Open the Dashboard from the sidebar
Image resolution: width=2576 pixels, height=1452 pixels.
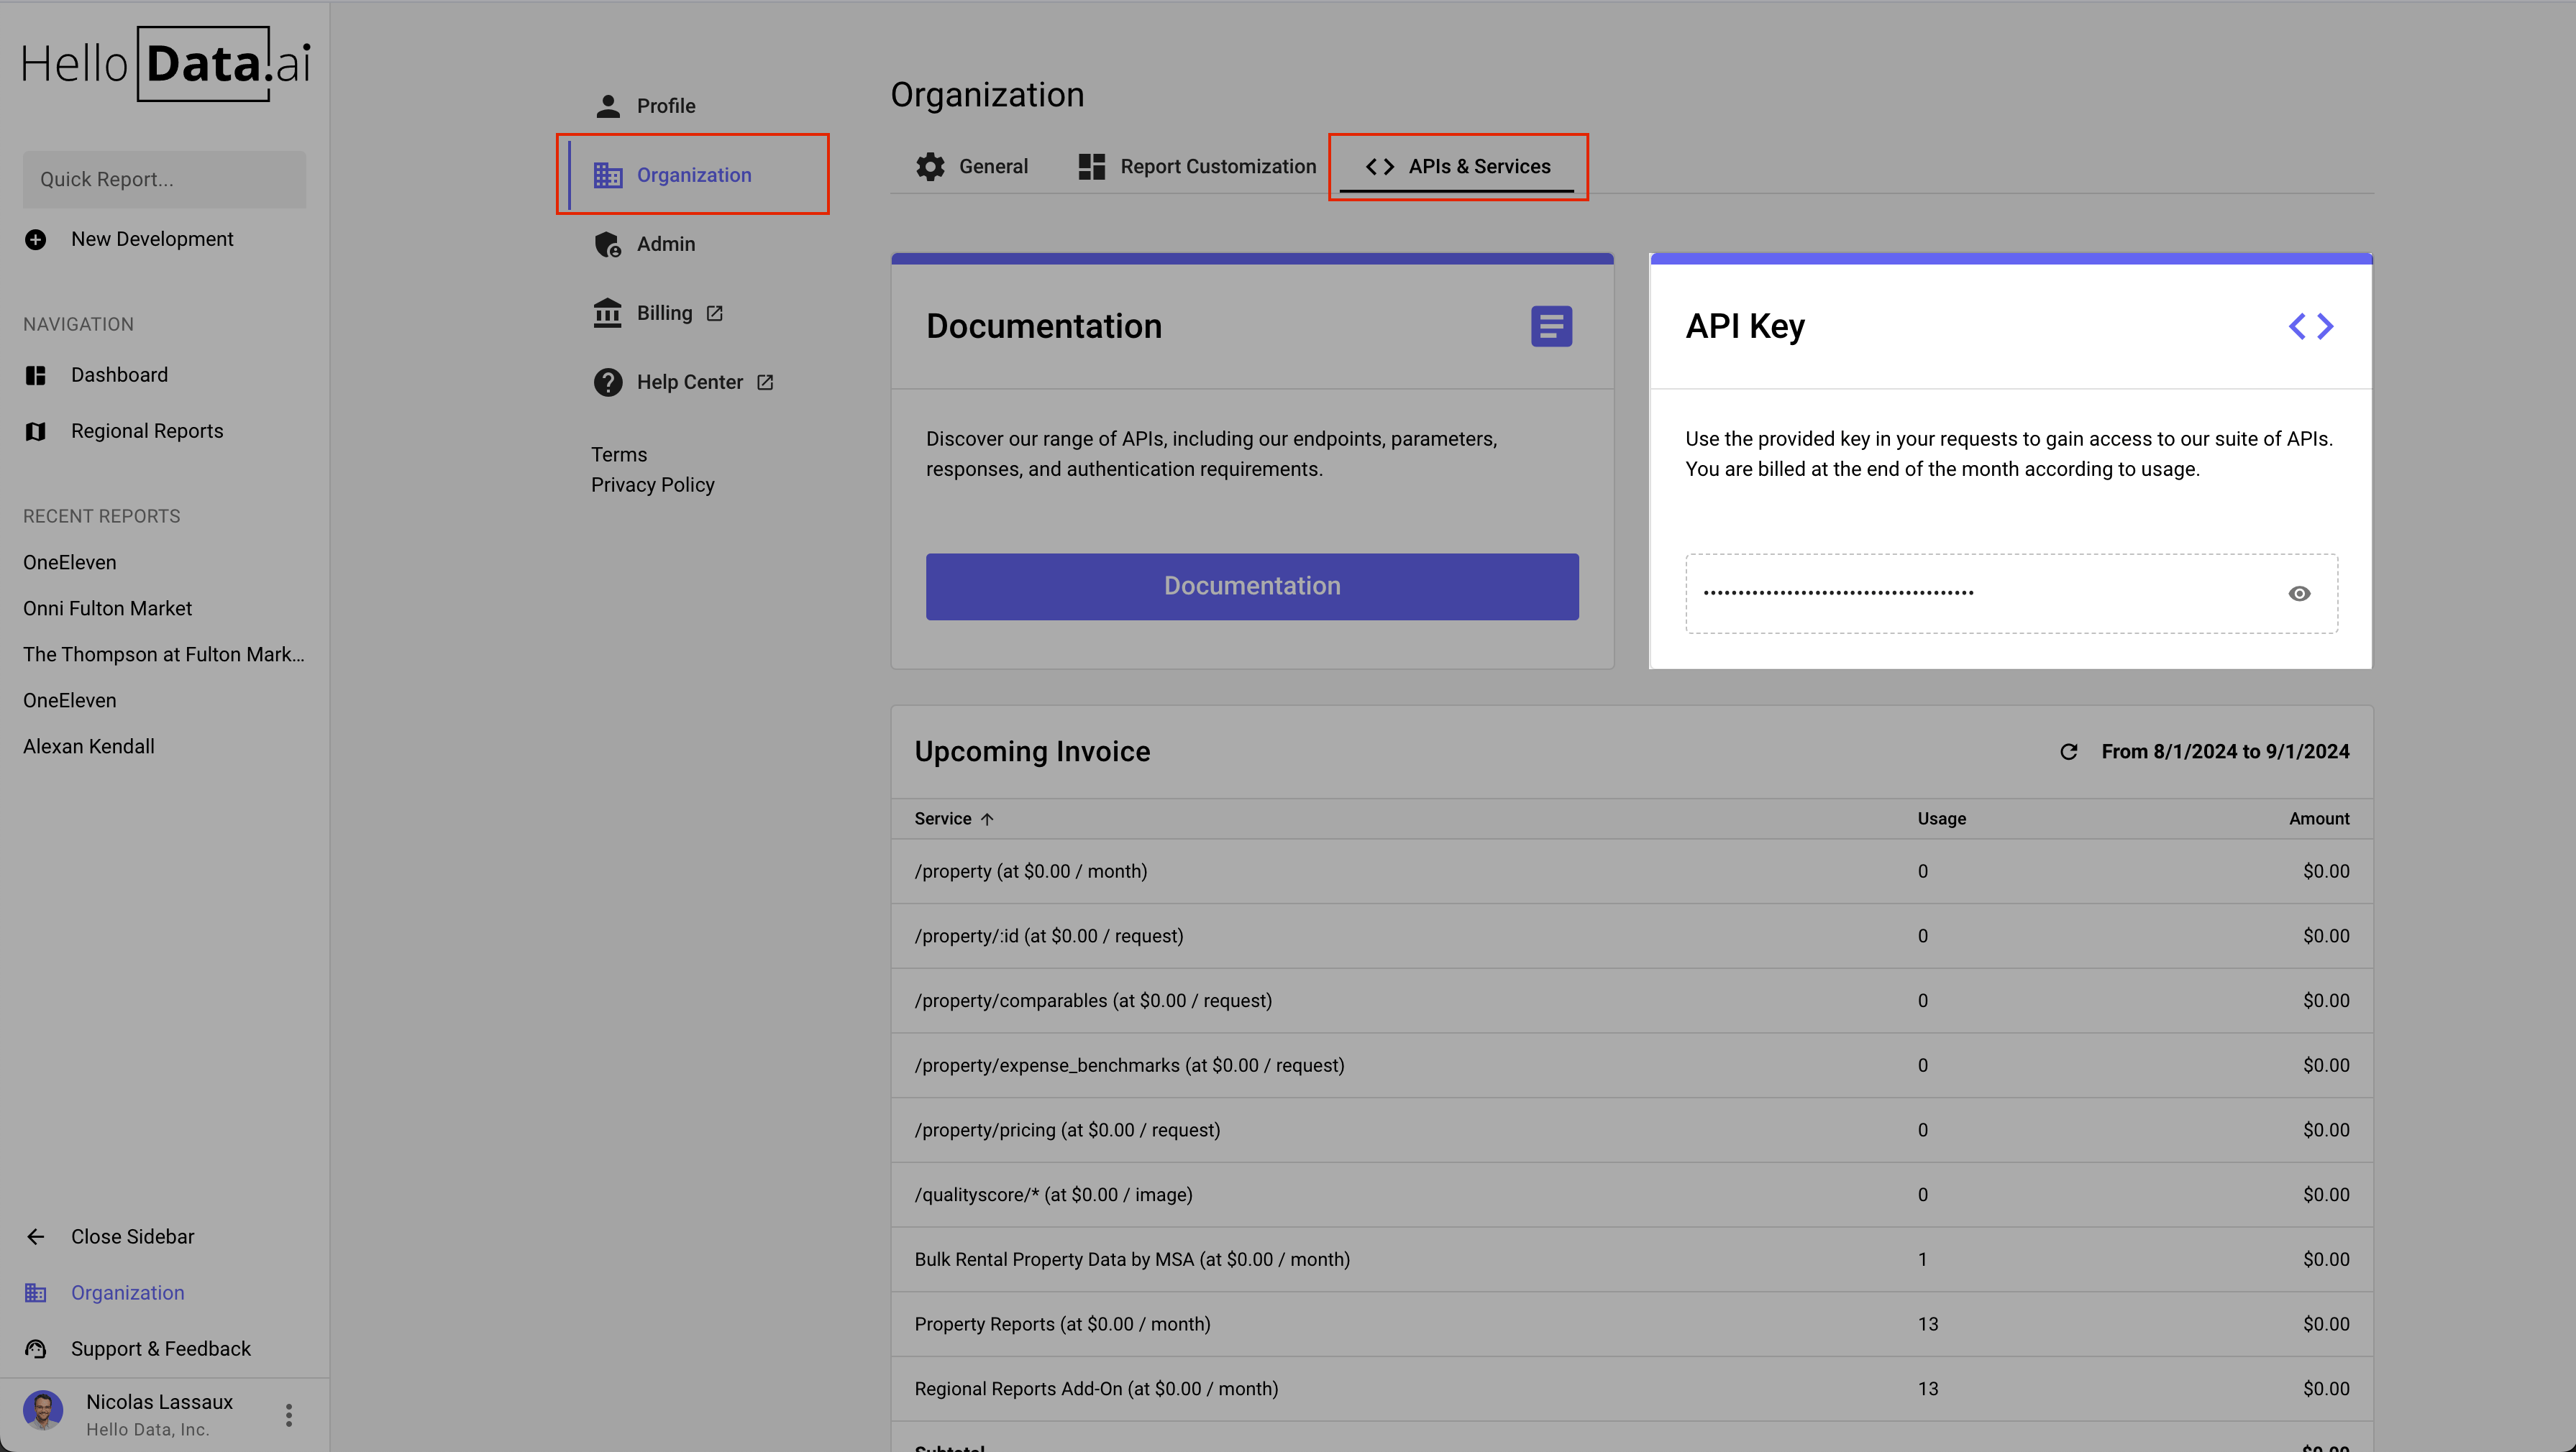(119, 375)
